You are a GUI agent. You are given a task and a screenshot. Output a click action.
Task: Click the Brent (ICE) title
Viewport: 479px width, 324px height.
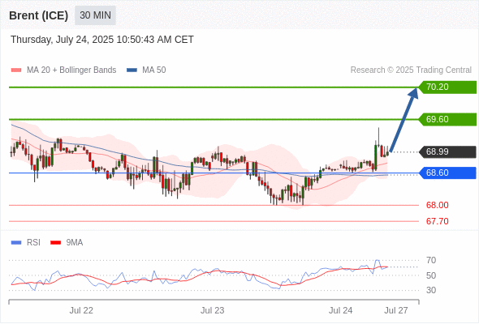coord(38,15)
